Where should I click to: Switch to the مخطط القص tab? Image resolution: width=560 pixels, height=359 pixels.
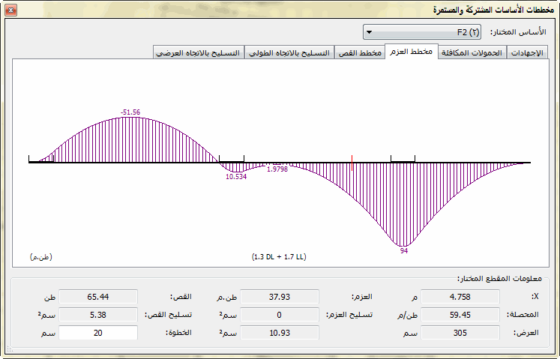[360, 52]
